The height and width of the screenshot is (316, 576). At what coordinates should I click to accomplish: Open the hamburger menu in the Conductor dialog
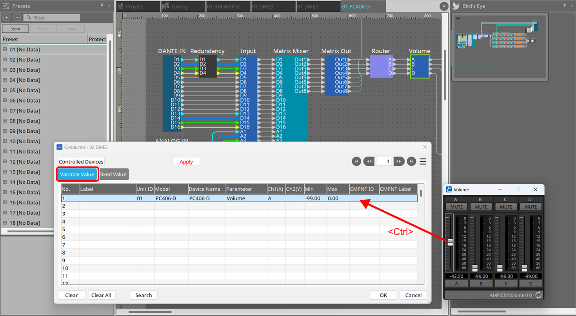423,161
